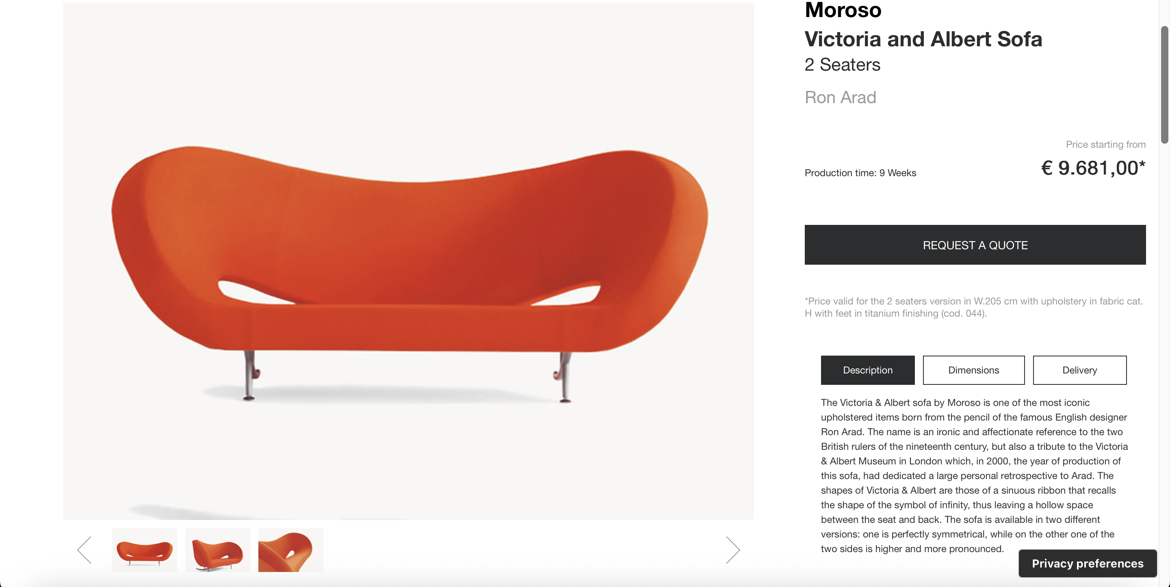The height and width of the screenshot is (587, 1170).
Task: Click the next image arrow in gallery
Action: pyautogui.click(x=732, y=550)
